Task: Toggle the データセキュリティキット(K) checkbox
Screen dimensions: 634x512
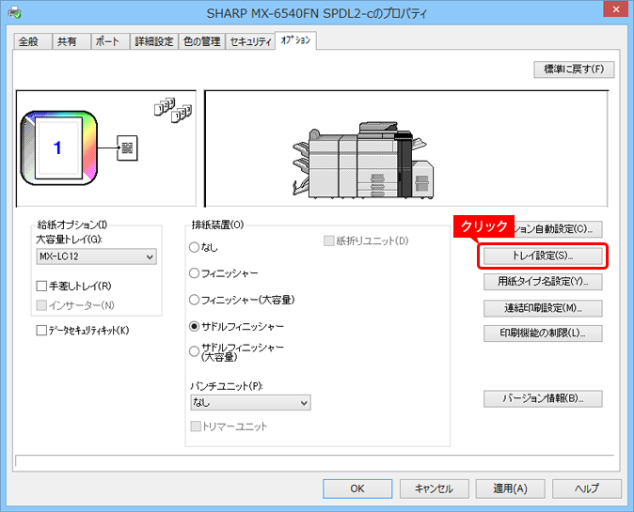Action: click(x=41, y=331)
